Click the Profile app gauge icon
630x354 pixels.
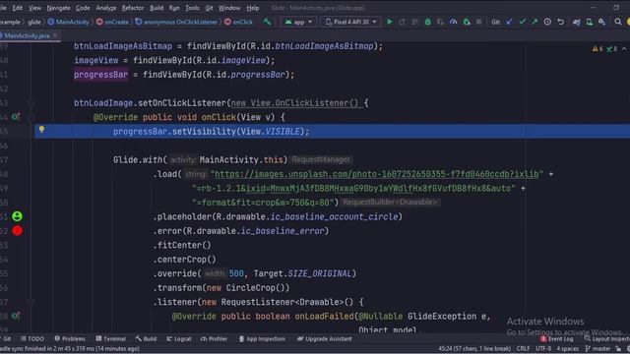tap(453, 22)
